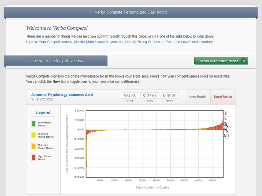Click the red High Priced Books swatch
Viewport: 262px width, 196px height.
coord(34,158)
